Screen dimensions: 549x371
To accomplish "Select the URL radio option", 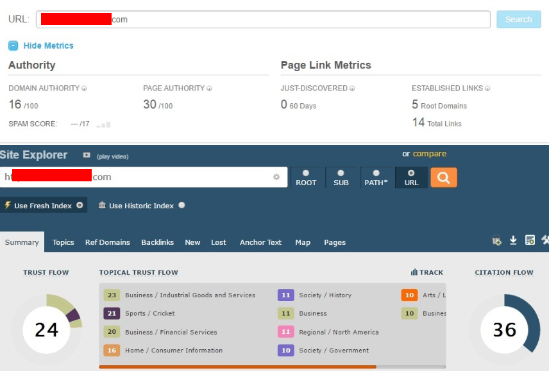I will tap(411, 173).
